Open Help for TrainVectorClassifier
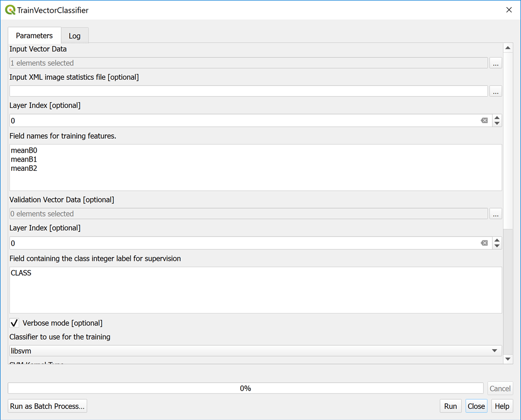521x420 pixels. pyautogui.click(x=502, y=406)
